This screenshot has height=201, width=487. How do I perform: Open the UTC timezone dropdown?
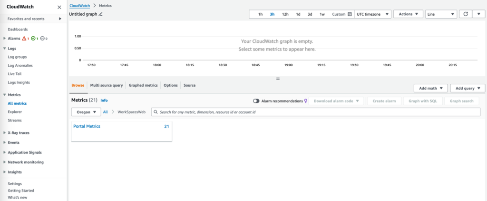pos(373,14)
